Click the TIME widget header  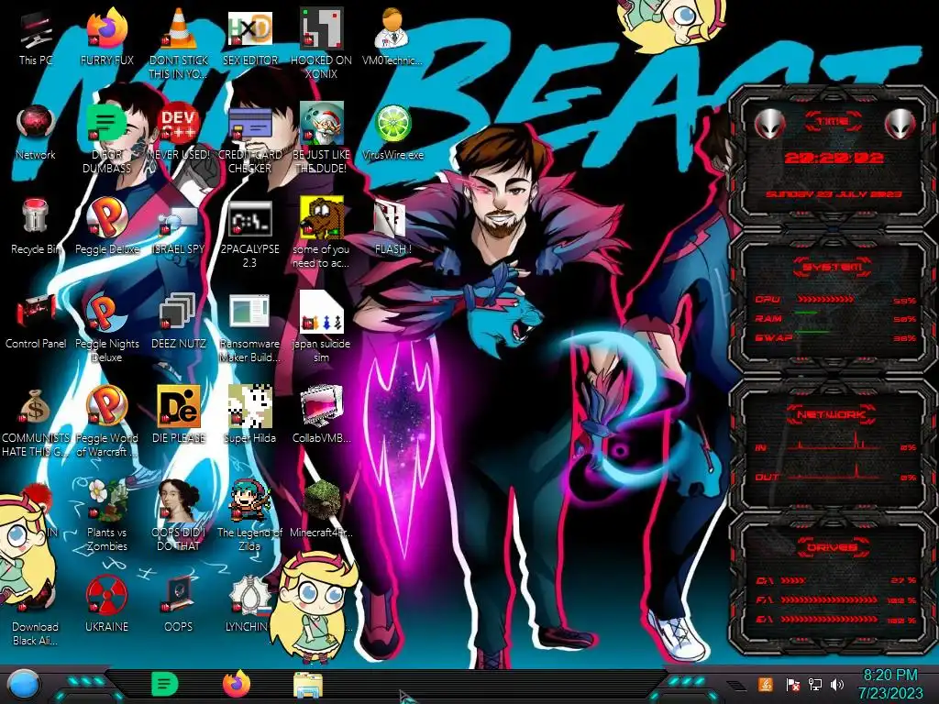833,122
